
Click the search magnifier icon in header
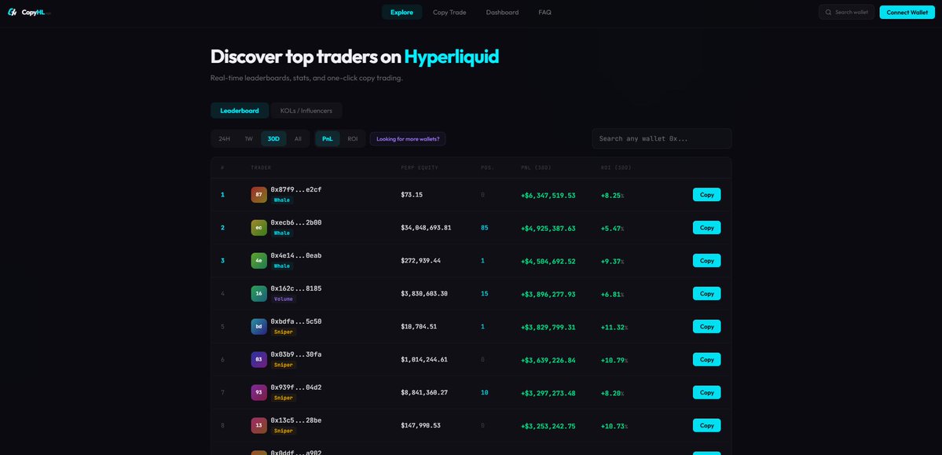click(x=828, y=12)
